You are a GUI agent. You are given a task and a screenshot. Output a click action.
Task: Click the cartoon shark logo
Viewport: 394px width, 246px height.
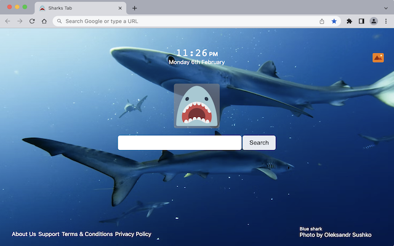click(x=197, y=106)
